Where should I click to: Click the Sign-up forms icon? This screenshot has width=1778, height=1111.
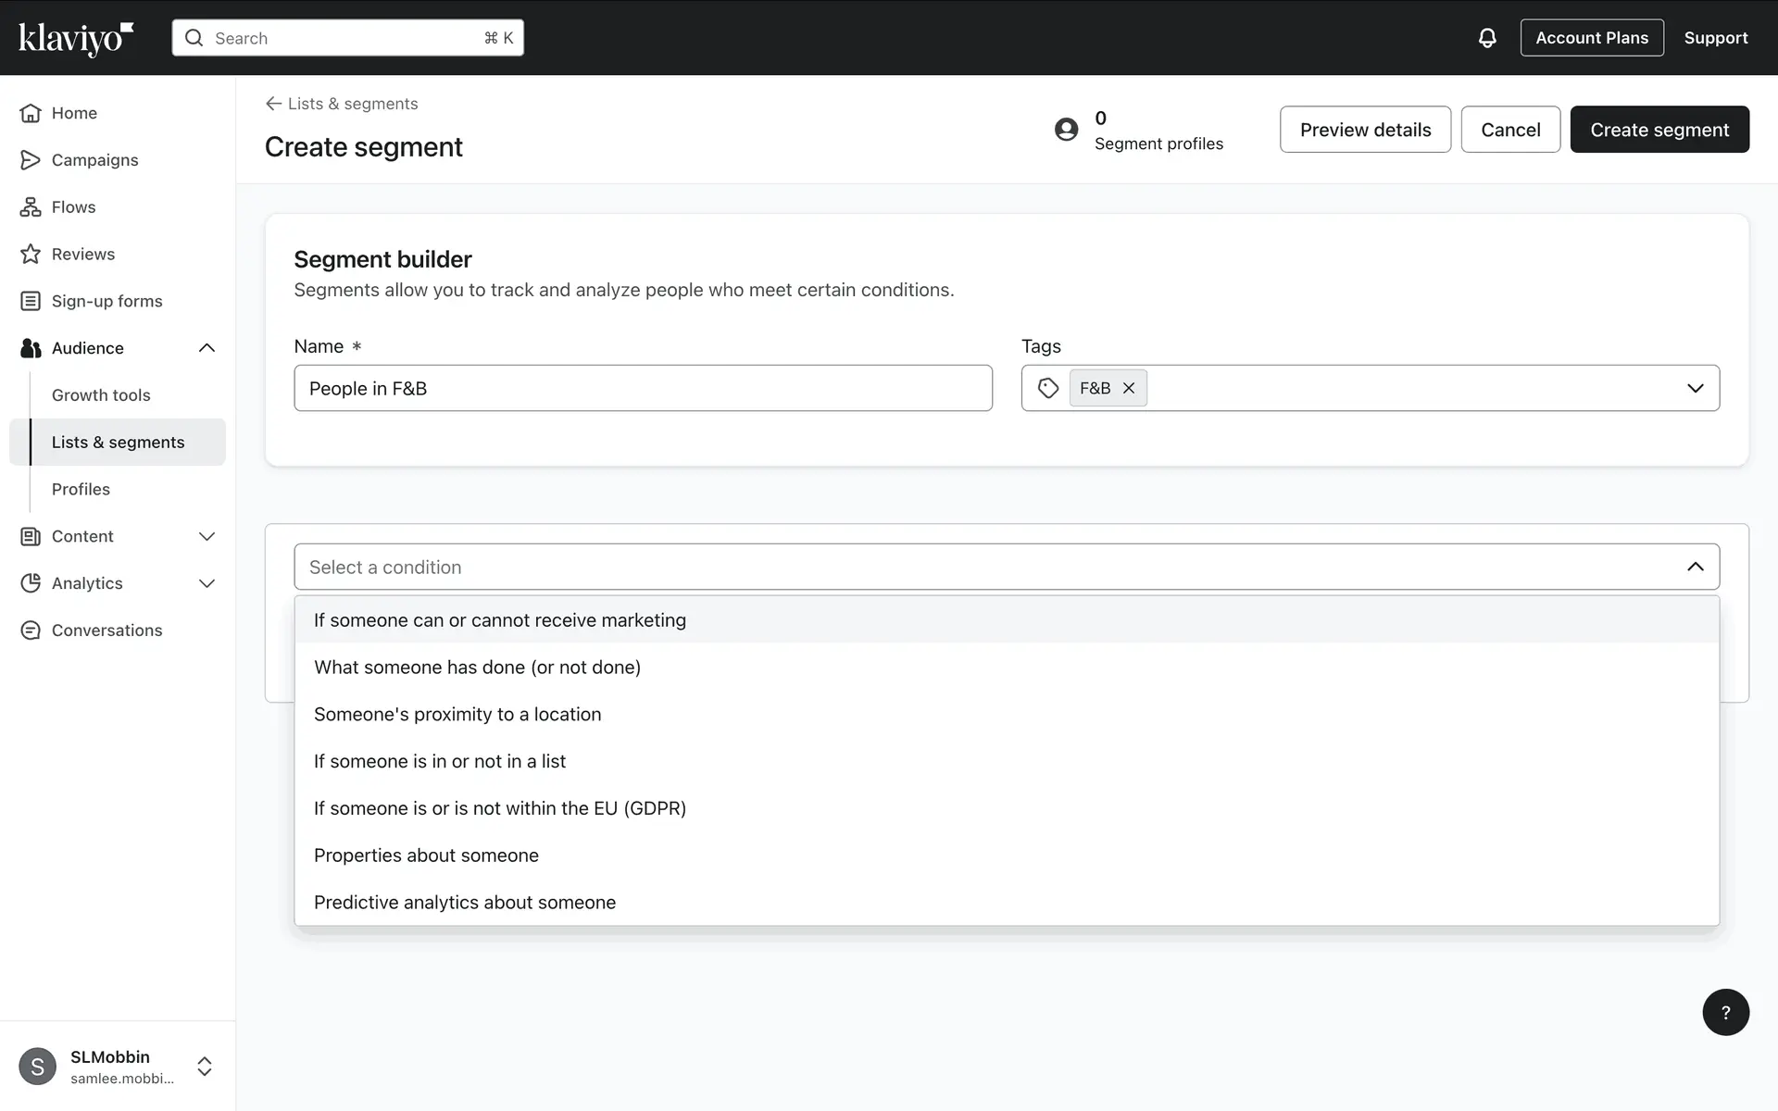31,301
